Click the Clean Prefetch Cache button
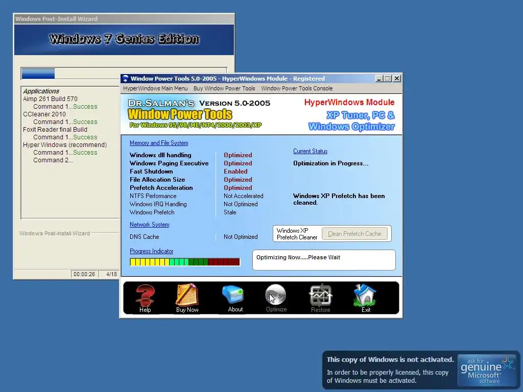523x392 pixels. pyautogui.click(x=354, y=234)
